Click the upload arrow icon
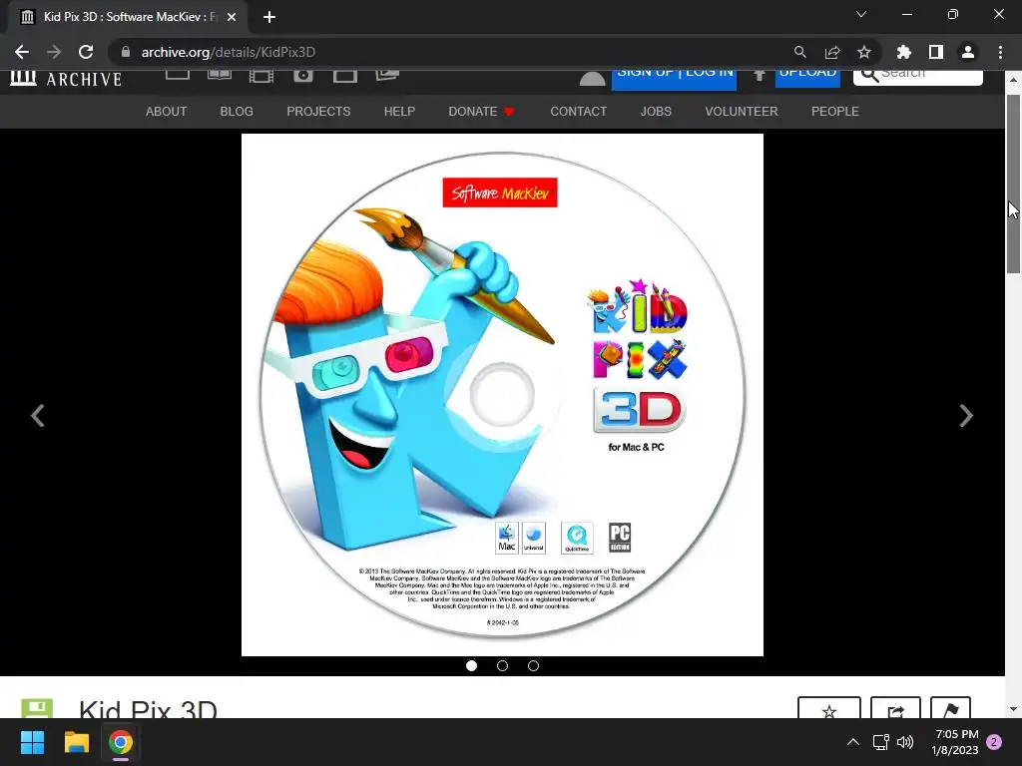 [759, 76]
